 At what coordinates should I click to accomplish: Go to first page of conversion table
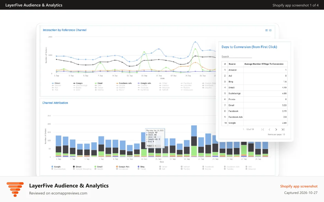263,130
